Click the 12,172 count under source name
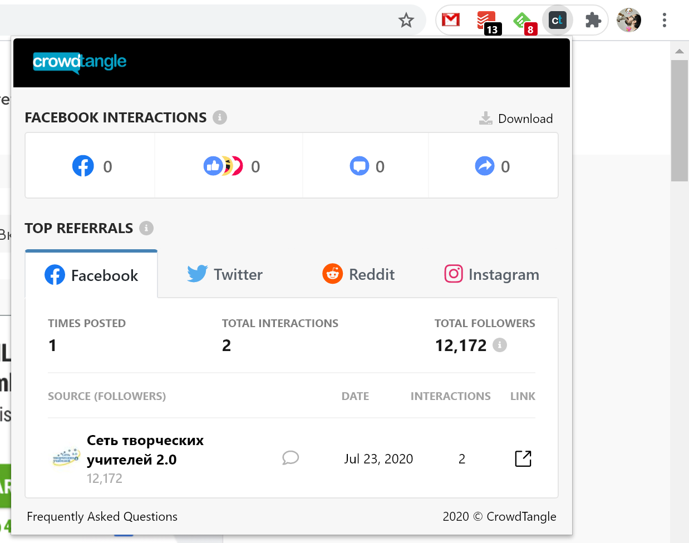The image size is (689, 543). 105,478
